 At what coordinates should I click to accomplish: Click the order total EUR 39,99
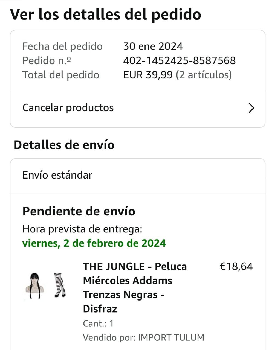pyautogui.click(x=148, y=75)
